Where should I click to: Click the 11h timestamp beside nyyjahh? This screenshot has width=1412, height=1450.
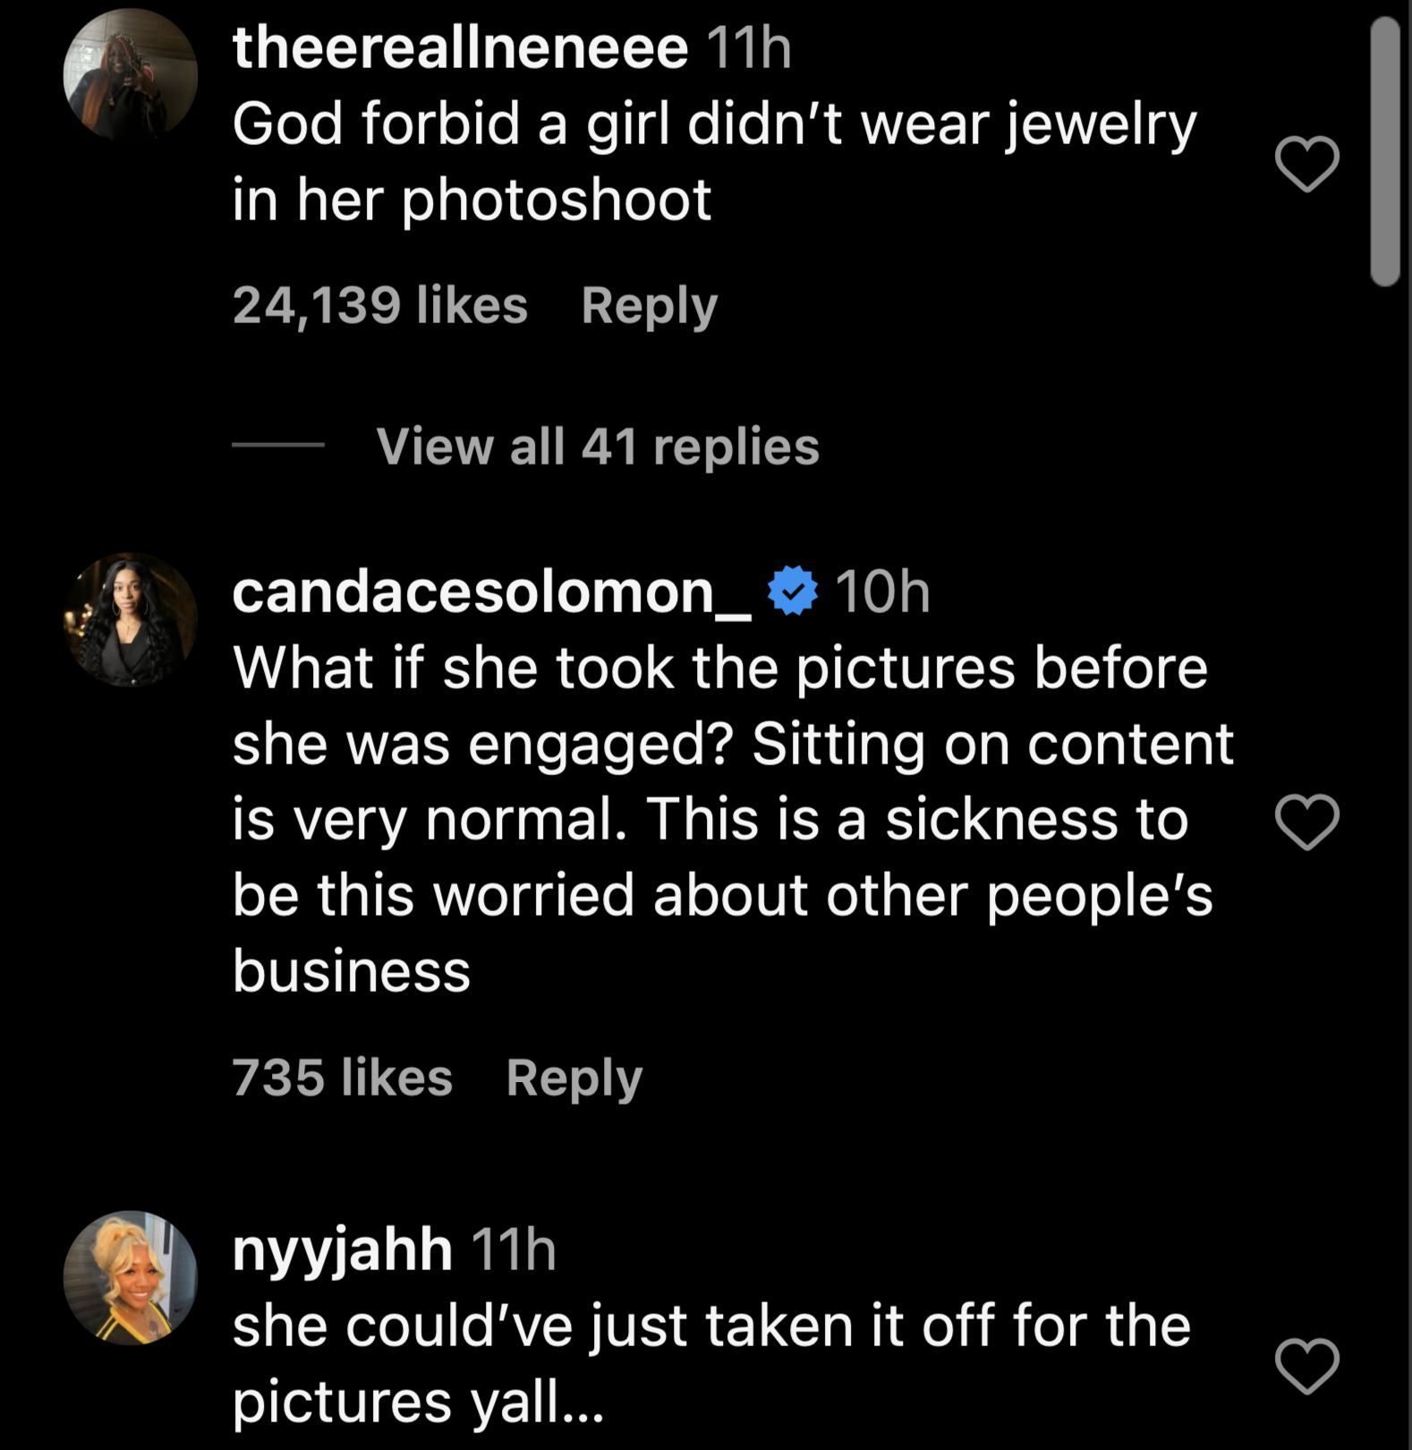pyautogui.click(x=513, y=1250)
